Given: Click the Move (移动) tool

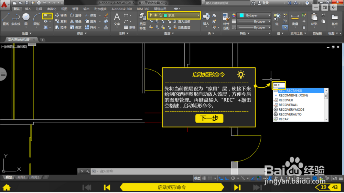Looking at the screenshot, I should click(x=61, y=15).
